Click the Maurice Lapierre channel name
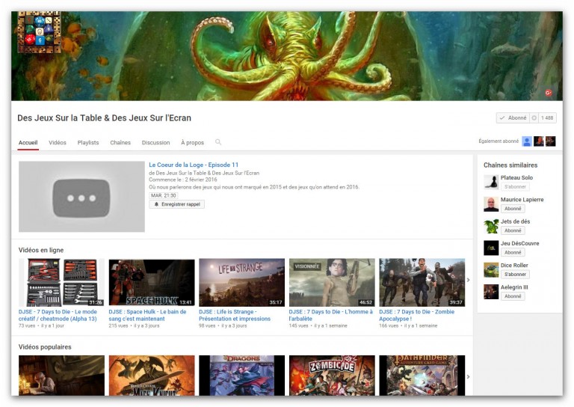Viewport: 574px width, 407px height. pyautogui.click(x=522, y=200)
